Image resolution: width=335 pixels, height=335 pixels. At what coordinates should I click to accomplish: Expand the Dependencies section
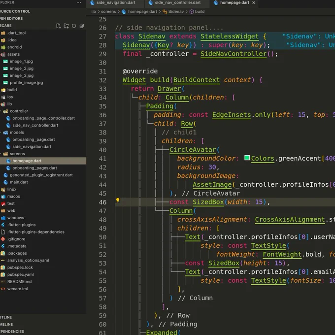coord(43,332)
